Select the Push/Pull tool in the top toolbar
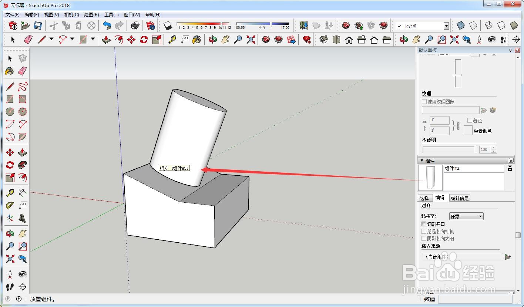Viewport: 524px width, 307px height. (106, 40)
